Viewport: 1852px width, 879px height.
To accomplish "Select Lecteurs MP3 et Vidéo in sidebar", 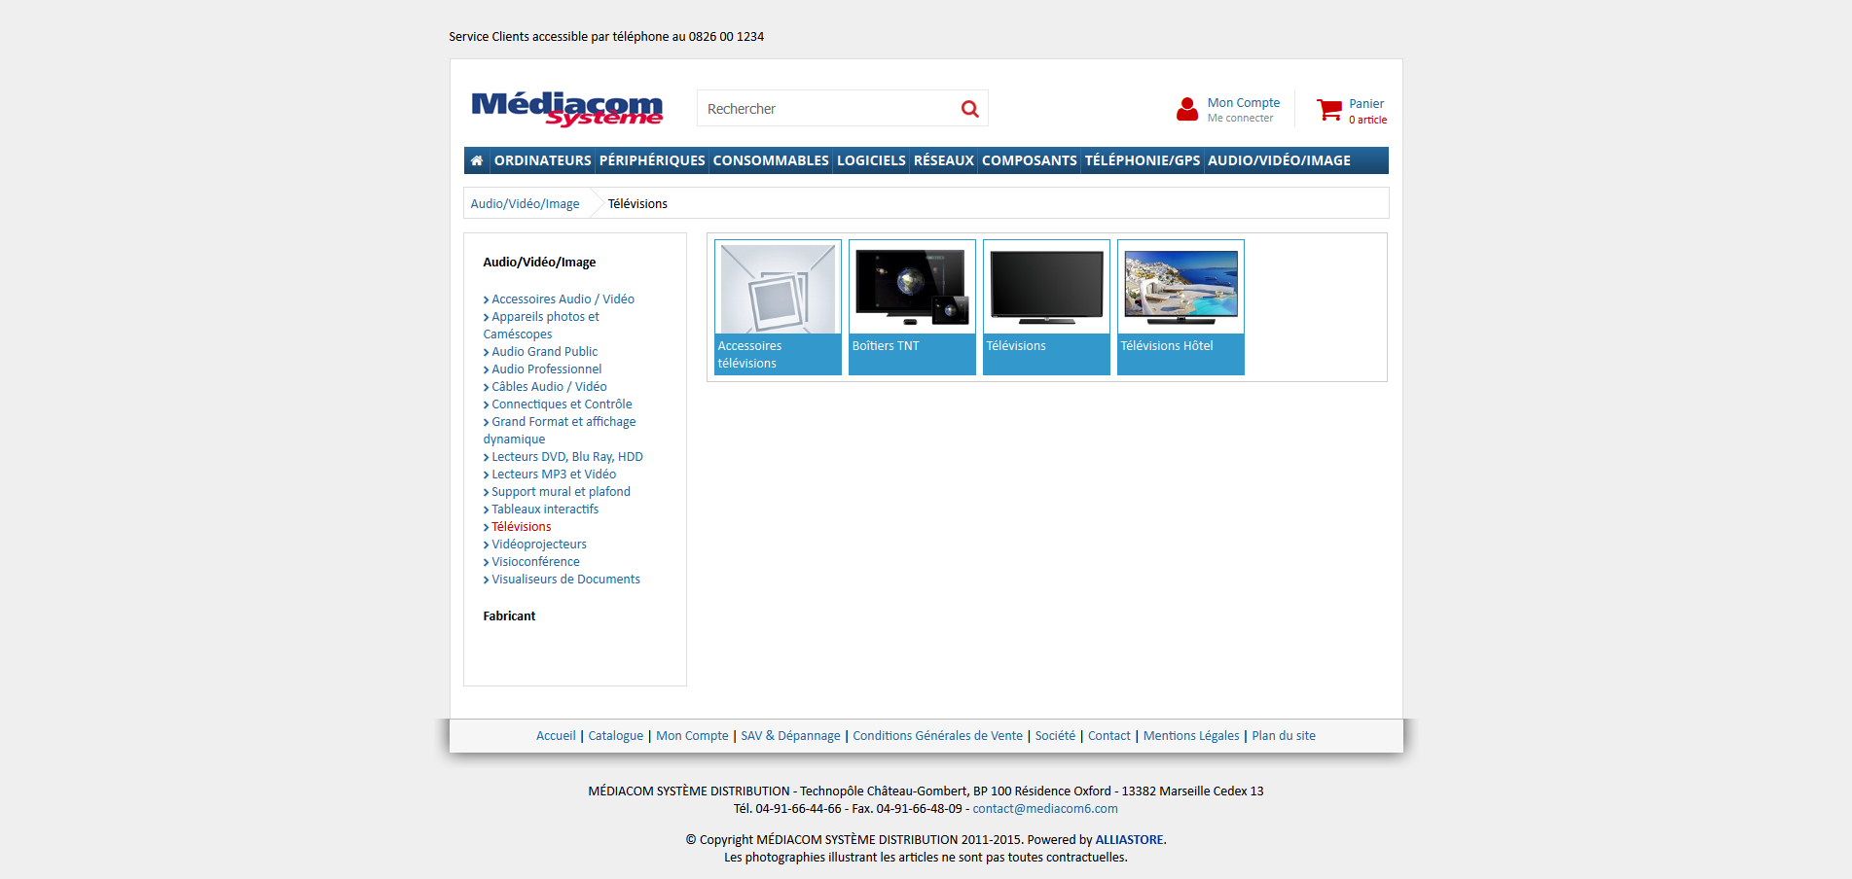I will coord(554,474).
